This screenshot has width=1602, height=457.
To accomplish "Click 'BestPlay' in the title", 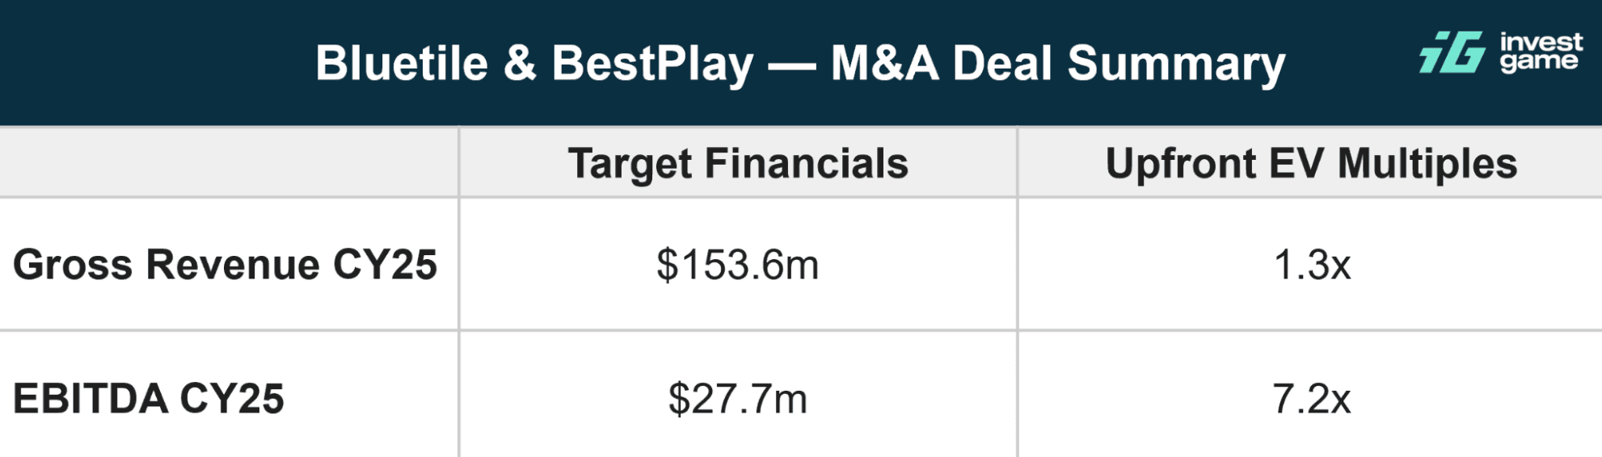I will 652,63.
